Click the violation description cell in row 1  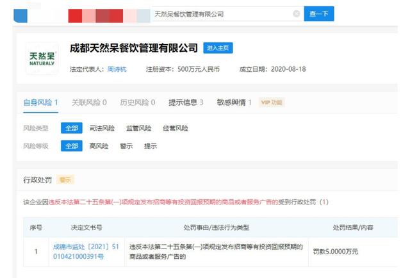pyautogui.click(x=217, y=252)
